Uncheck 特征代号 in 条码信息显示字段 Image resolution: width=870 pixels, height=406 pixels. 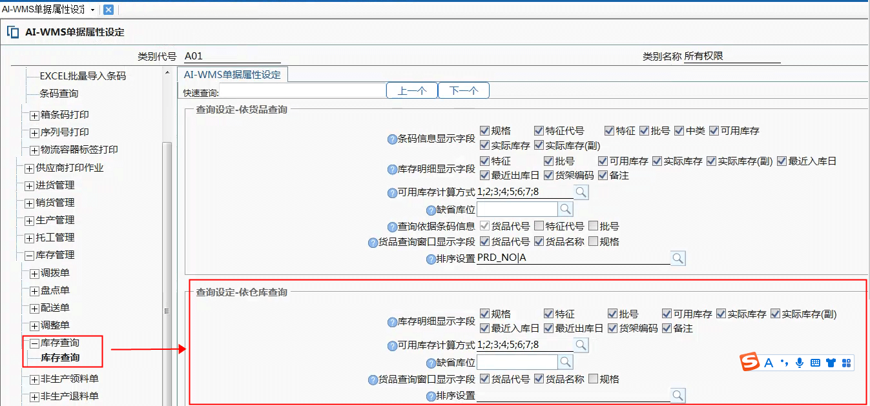point(539,130)
